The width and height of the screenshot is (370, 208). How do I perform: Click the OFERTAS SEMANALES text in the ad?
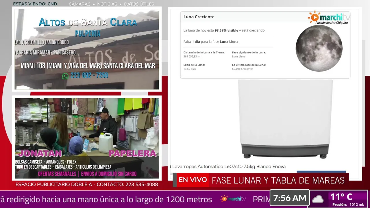tap(57, 174)
